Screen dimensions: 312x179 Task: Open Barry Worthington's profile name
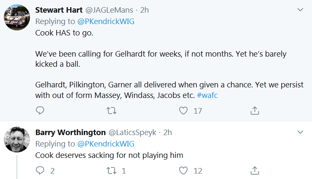(x=70, y=133)
